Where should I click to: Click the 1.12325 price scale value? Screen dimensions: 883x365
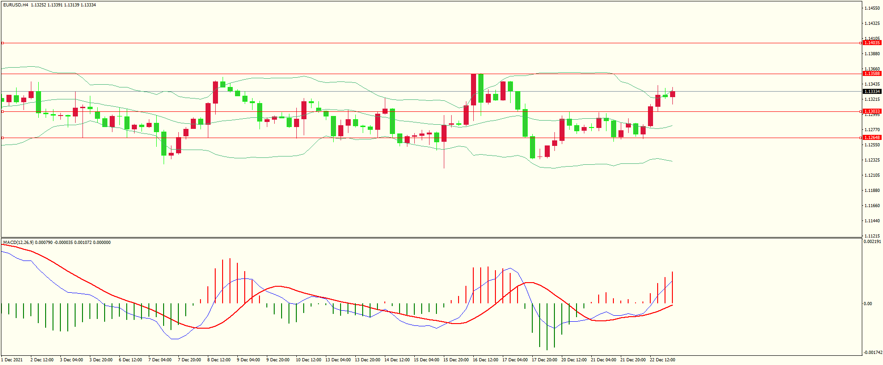click(872, 160)
